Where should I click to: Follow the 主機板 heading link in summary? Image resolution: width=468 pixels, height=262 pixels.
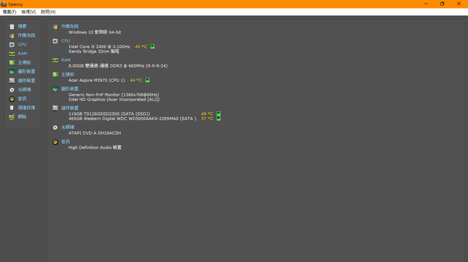(x=68, y=74)
